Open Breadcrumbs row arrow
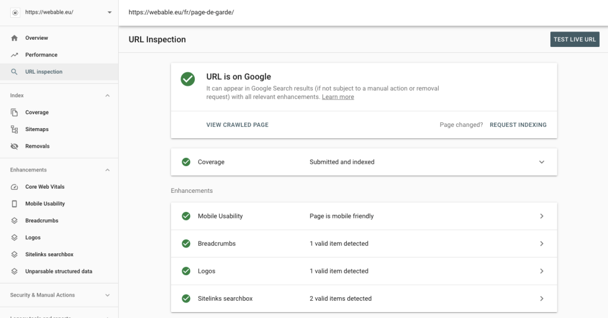 [x=541, y=244]
